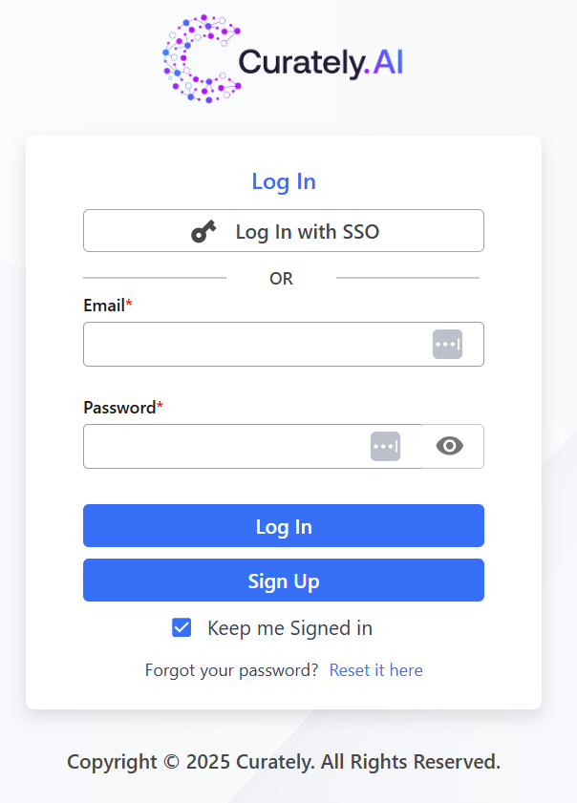Click the Curately.AI brand name text
This screenshot has width=577, height=803.
point(320,62)
